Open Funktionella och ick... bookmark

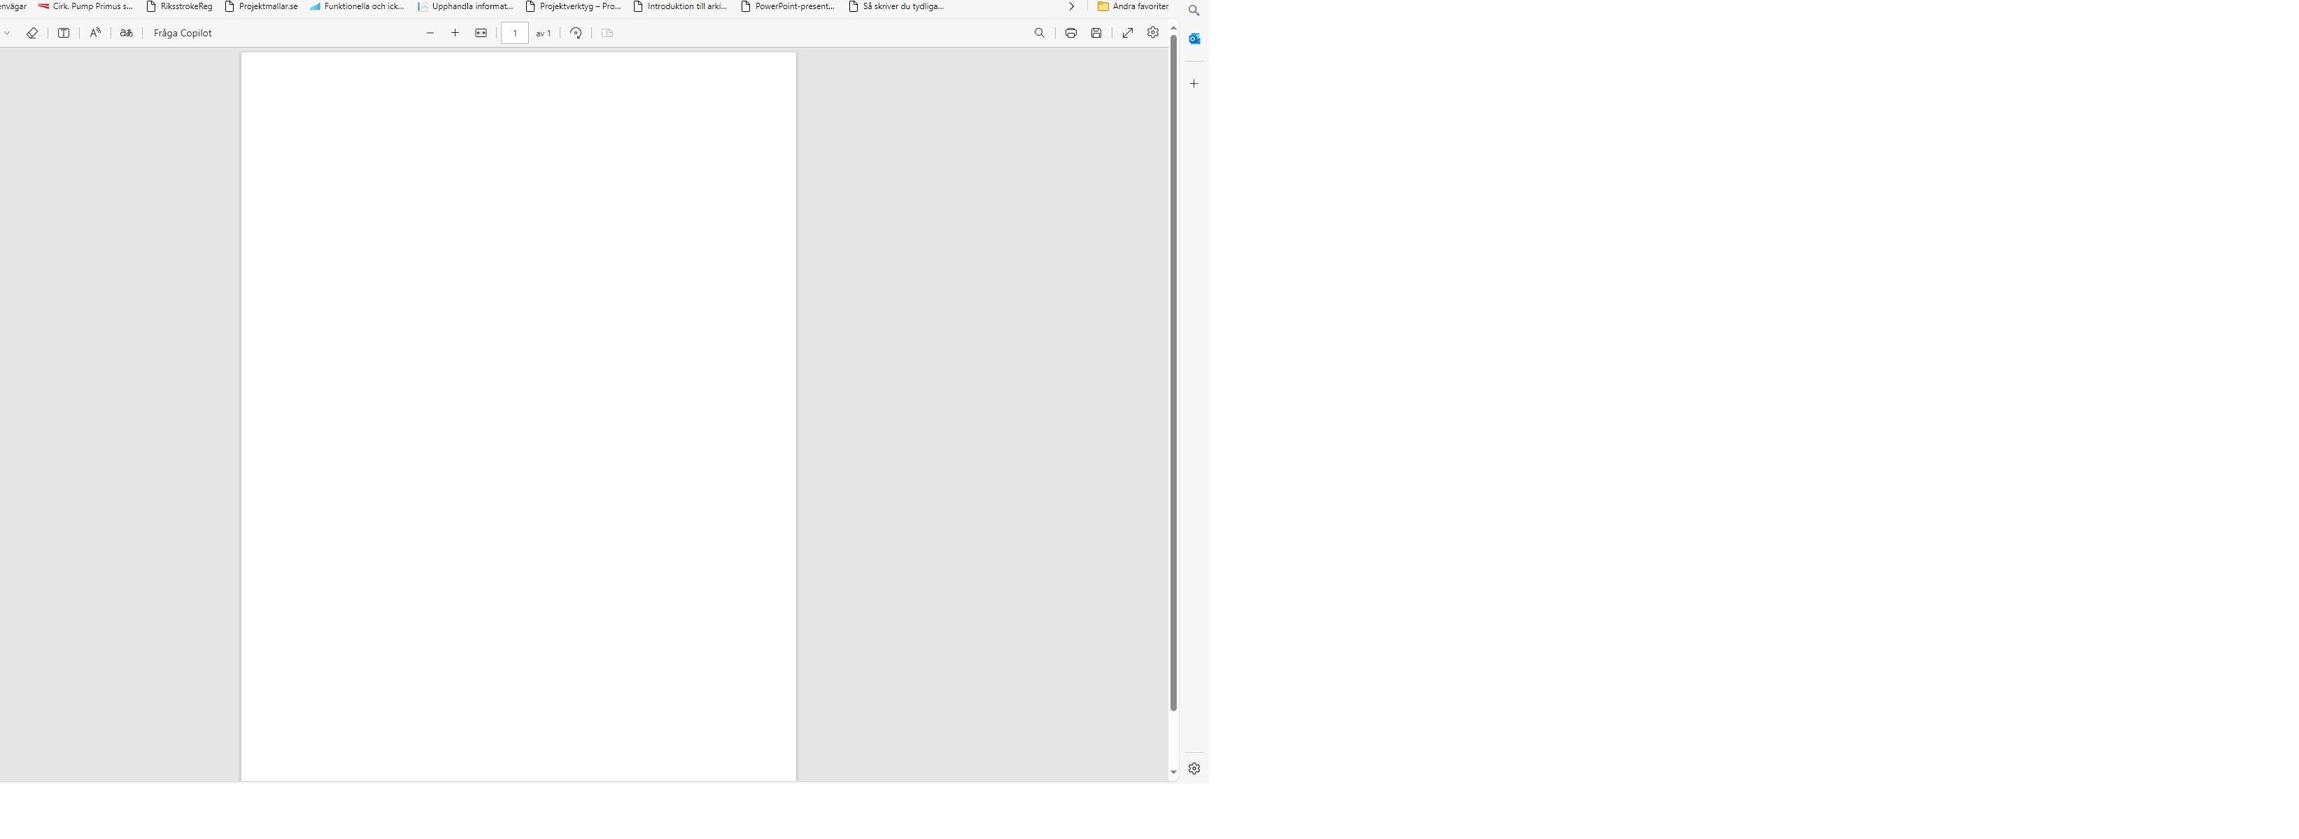(x=357, y=6)
